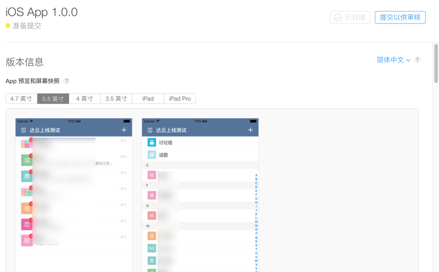Viewport: 439px width, 272px height.
Task: Click the 版本信息 heading
Action: coord(25,62)
